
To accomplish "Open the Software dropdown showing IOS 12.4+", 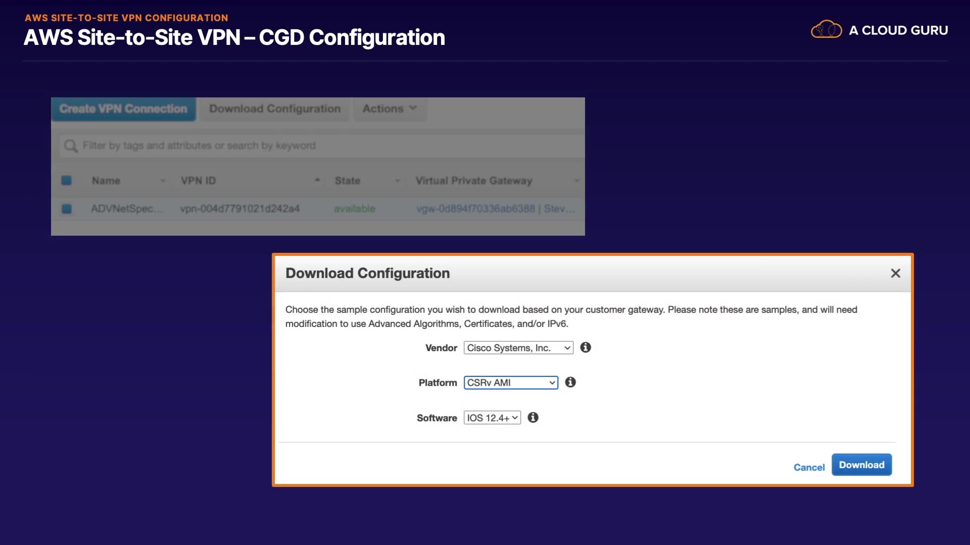I will click(492, 418).
